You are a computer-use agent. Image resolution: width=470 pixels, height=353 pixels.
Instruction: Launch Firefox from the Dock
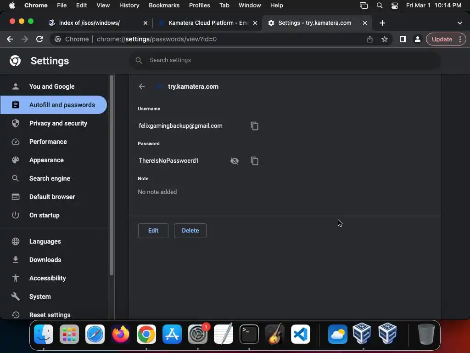coord(121,334)
